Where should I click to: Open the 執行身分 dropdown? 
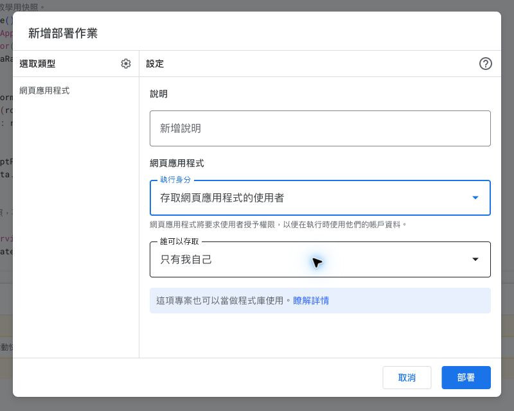point(320,198)
